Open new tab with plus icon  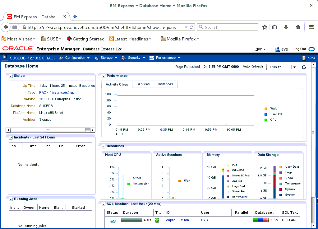click(x=75, y=17)
